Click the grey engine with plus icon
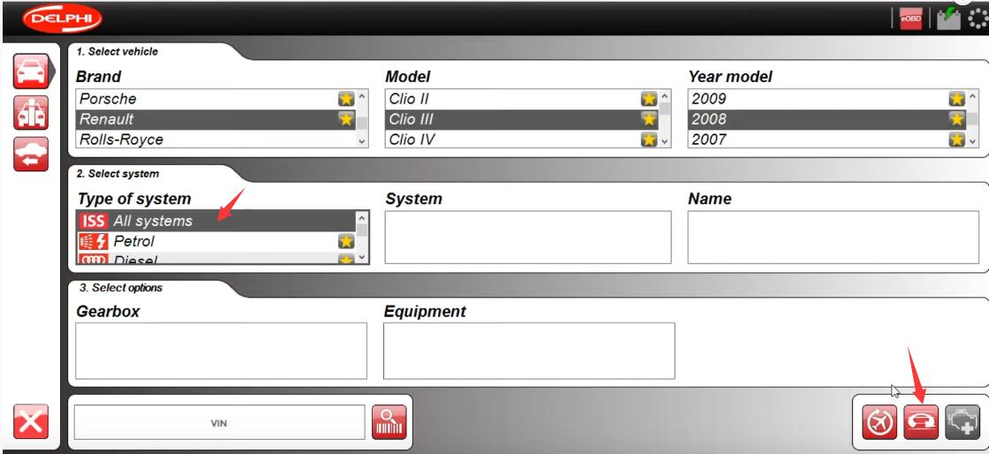The width and height of the screenshot is (989, 454). (x=963, y=422)
